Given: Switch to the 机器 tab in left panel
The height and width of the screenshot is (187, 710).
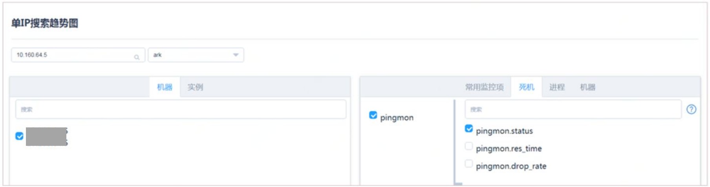Looking at the screenshot, I should click(x=165, y=87).
